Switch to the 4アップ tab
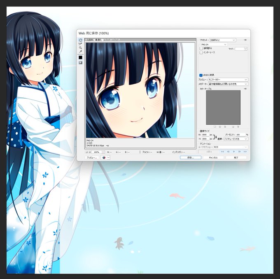 (x=115, y=40)
